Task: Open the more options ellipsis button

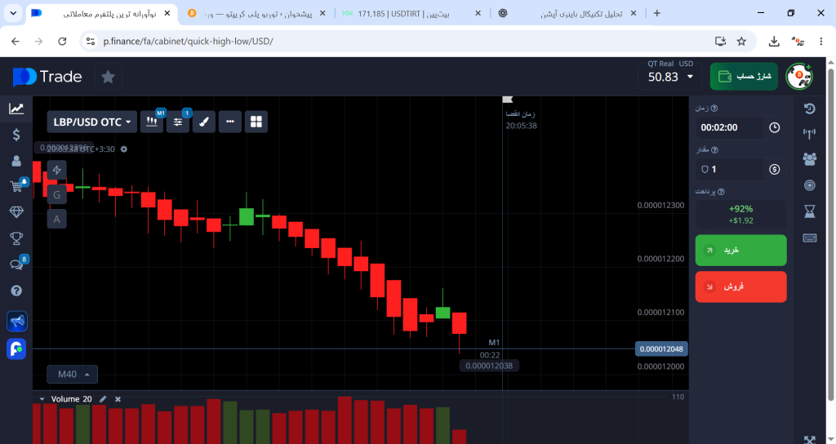Action: (229, 122)
